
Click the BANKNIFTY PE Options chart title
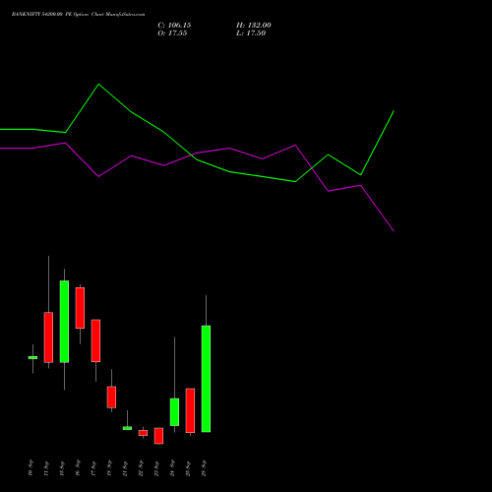[x=78, y=15]
